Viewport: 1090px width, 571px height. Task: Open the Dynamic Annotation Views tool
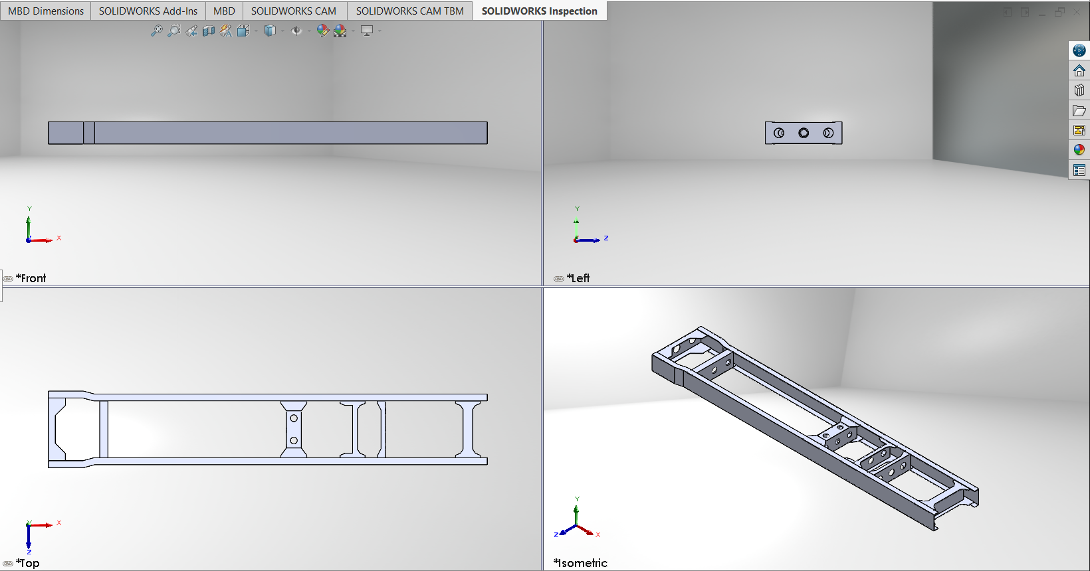226,31
